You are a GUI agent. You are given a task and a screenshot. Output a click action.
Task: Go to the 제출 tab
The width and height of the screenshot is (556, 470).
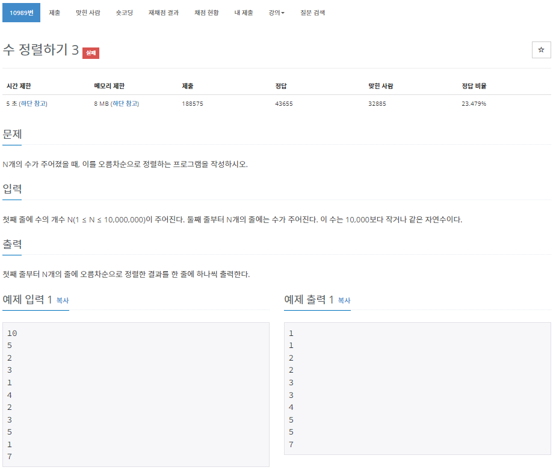54,13
